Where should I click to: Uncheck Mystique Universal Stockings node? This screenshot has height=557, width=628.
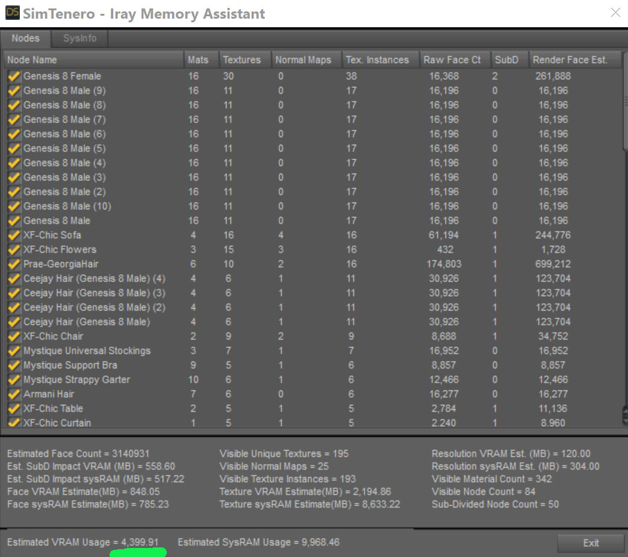pos(14,351)
